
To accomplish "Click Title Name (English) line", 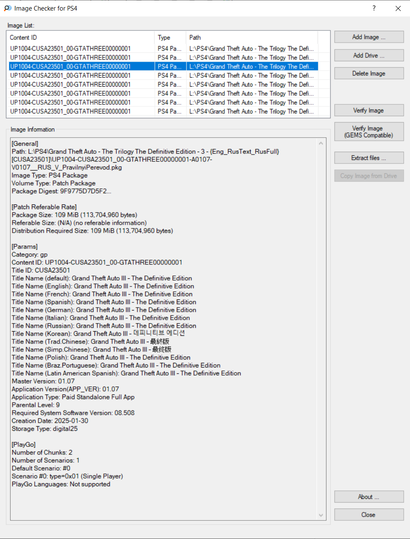I will pos(103,286).
